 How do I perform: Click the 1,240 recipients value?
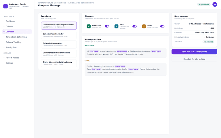click(x=212, y=28)
